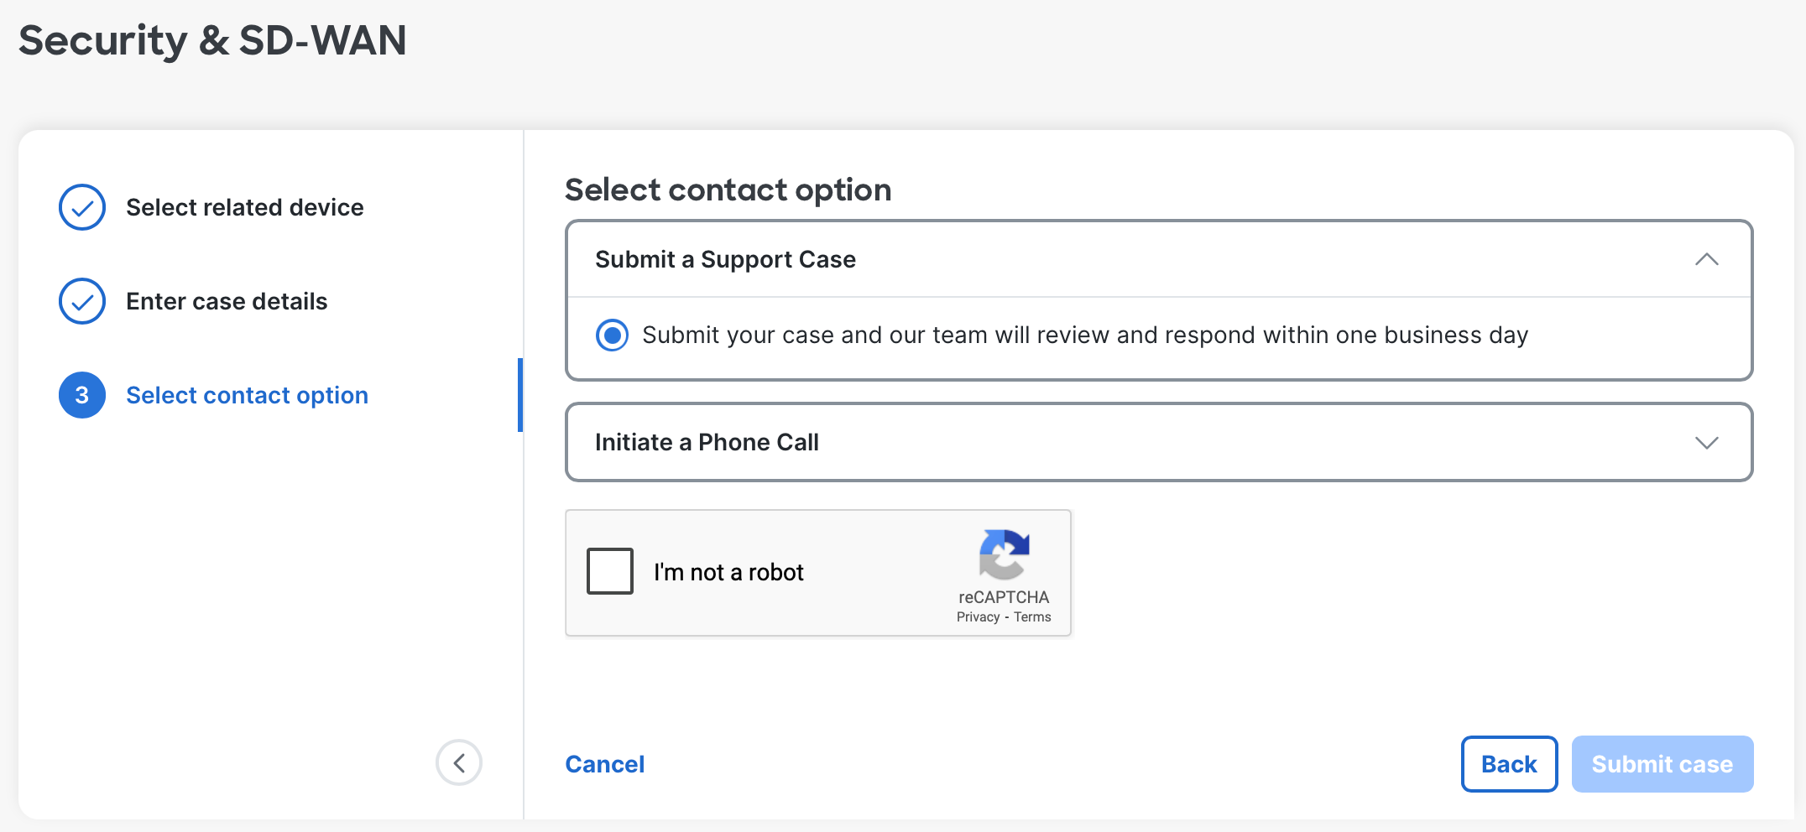Click the checkmark icon beside Enter case details
The image size is (1806, 832).
(x=81, y=301)
